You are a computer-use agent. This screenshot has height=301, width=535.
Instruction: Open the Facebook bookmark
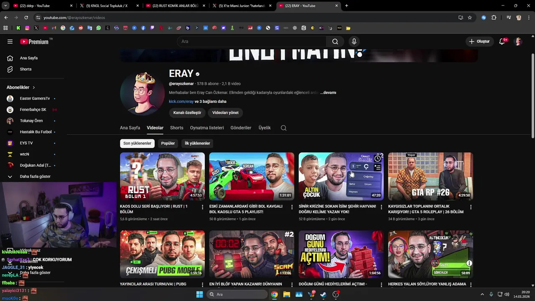(143, 28)
